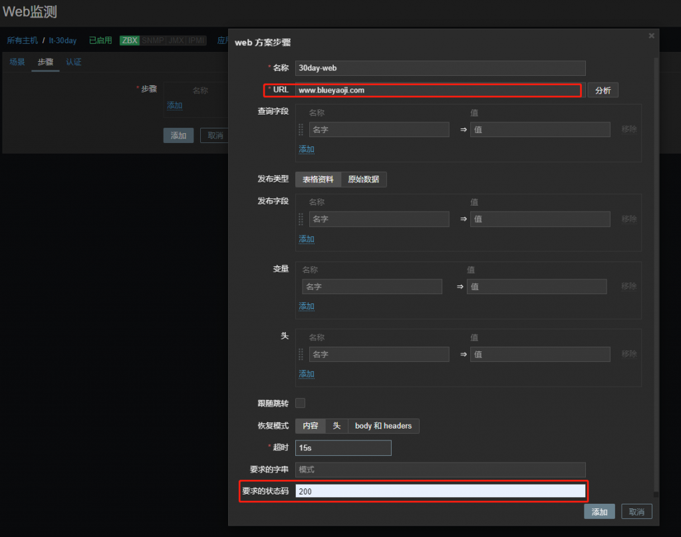Select 'body 和 headers' retrieve mode
Screen dimensions: 681x537
(383, 426)
